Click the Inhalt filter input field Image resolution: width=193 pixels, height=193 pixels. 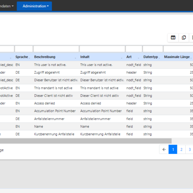coord(102,49)
